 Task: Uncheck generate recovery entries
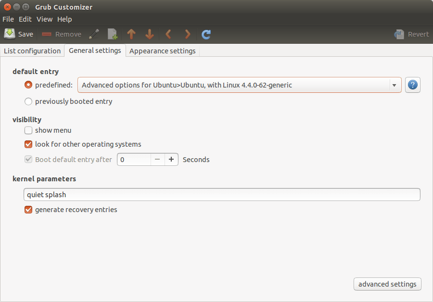click(x=28, y=210)
